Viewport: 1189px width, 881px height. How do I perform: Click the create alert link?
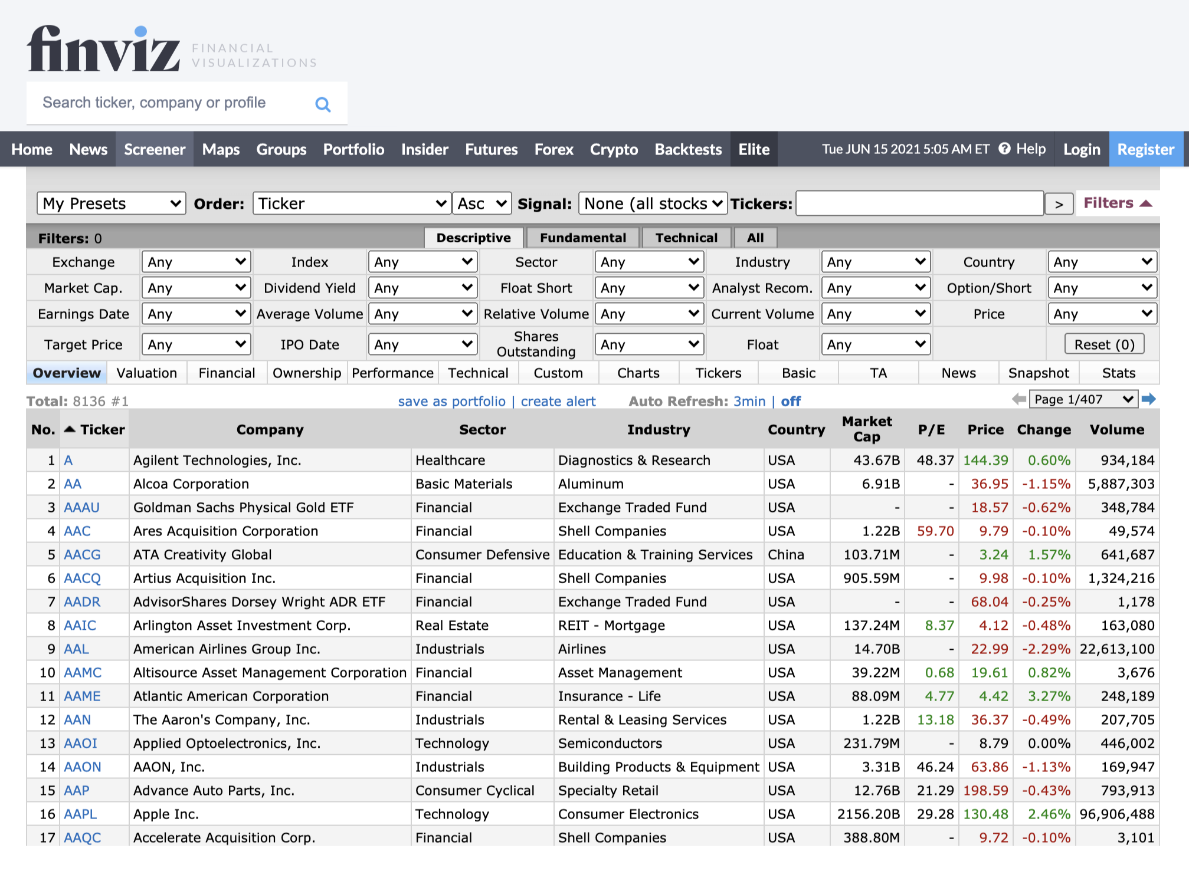pyautogui.click(x=558, y=401)
